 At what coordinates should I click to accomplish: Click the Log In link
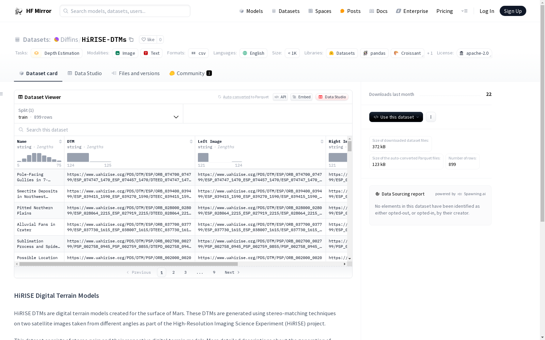pyautogui.click(x=487, y=11)
